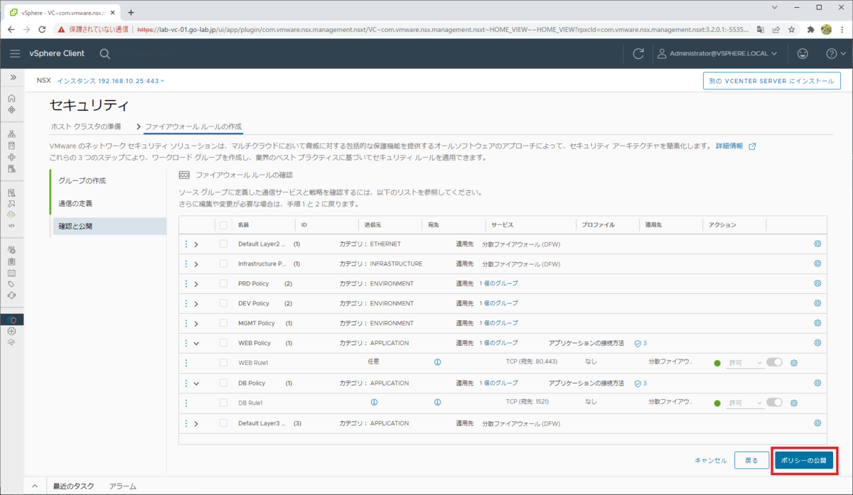Open the 最近のタスク bottom tab
Viewport: 853px width, 495px height.
click(73, 486)
